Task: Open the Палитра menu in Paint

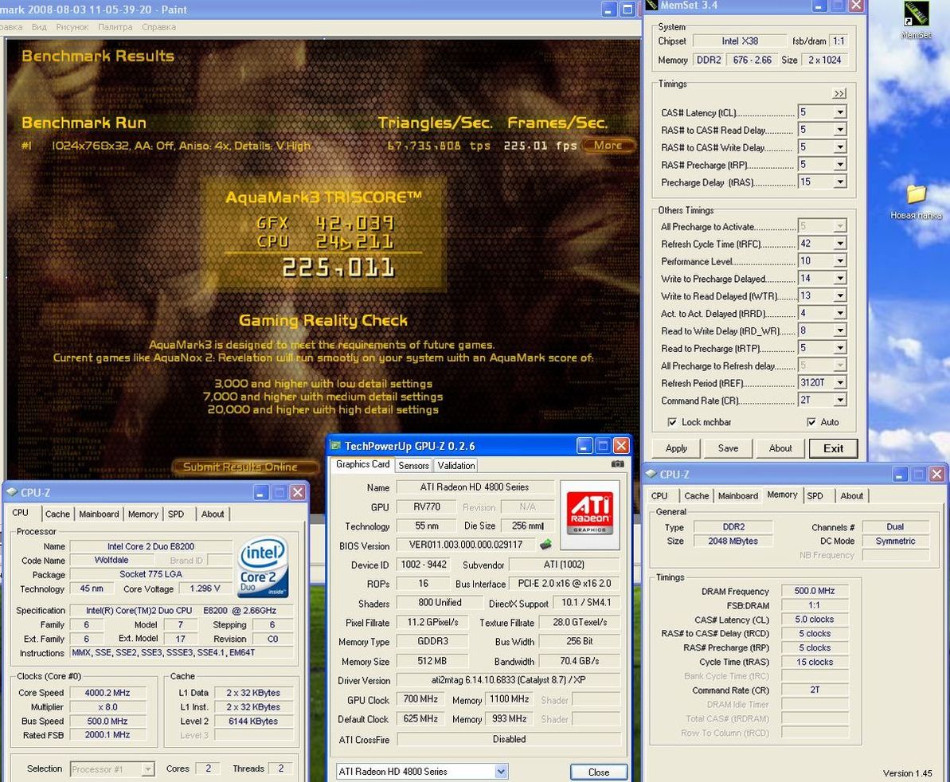Action: click(115, 27)
